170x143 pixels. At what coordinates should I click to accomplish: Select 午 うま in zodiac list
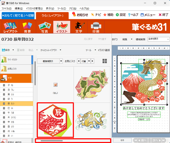[17, 113]
